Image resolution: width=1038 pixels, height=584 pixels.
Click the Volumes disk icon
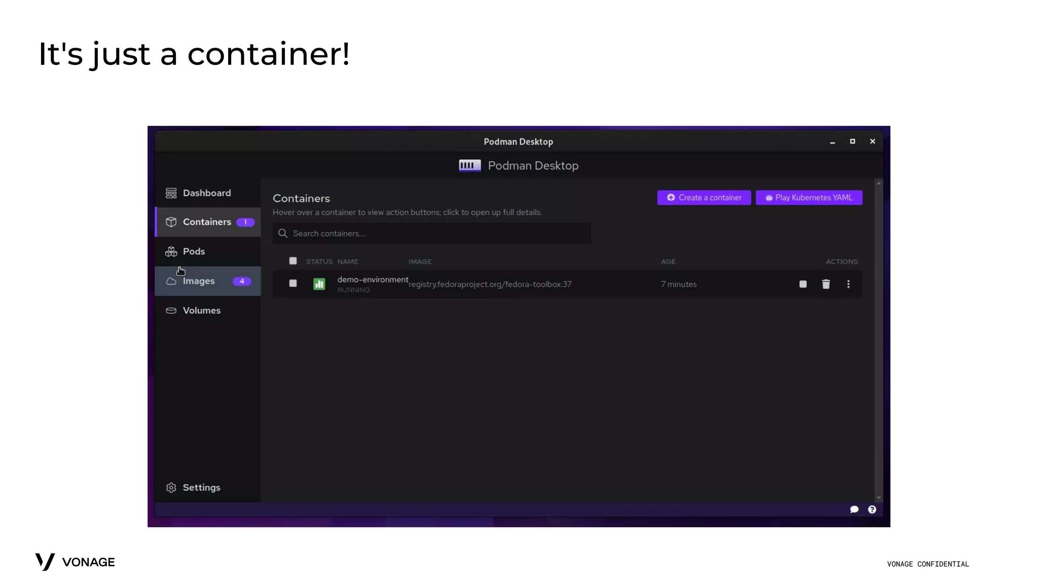pyautogui.click(x=171, y=311)
